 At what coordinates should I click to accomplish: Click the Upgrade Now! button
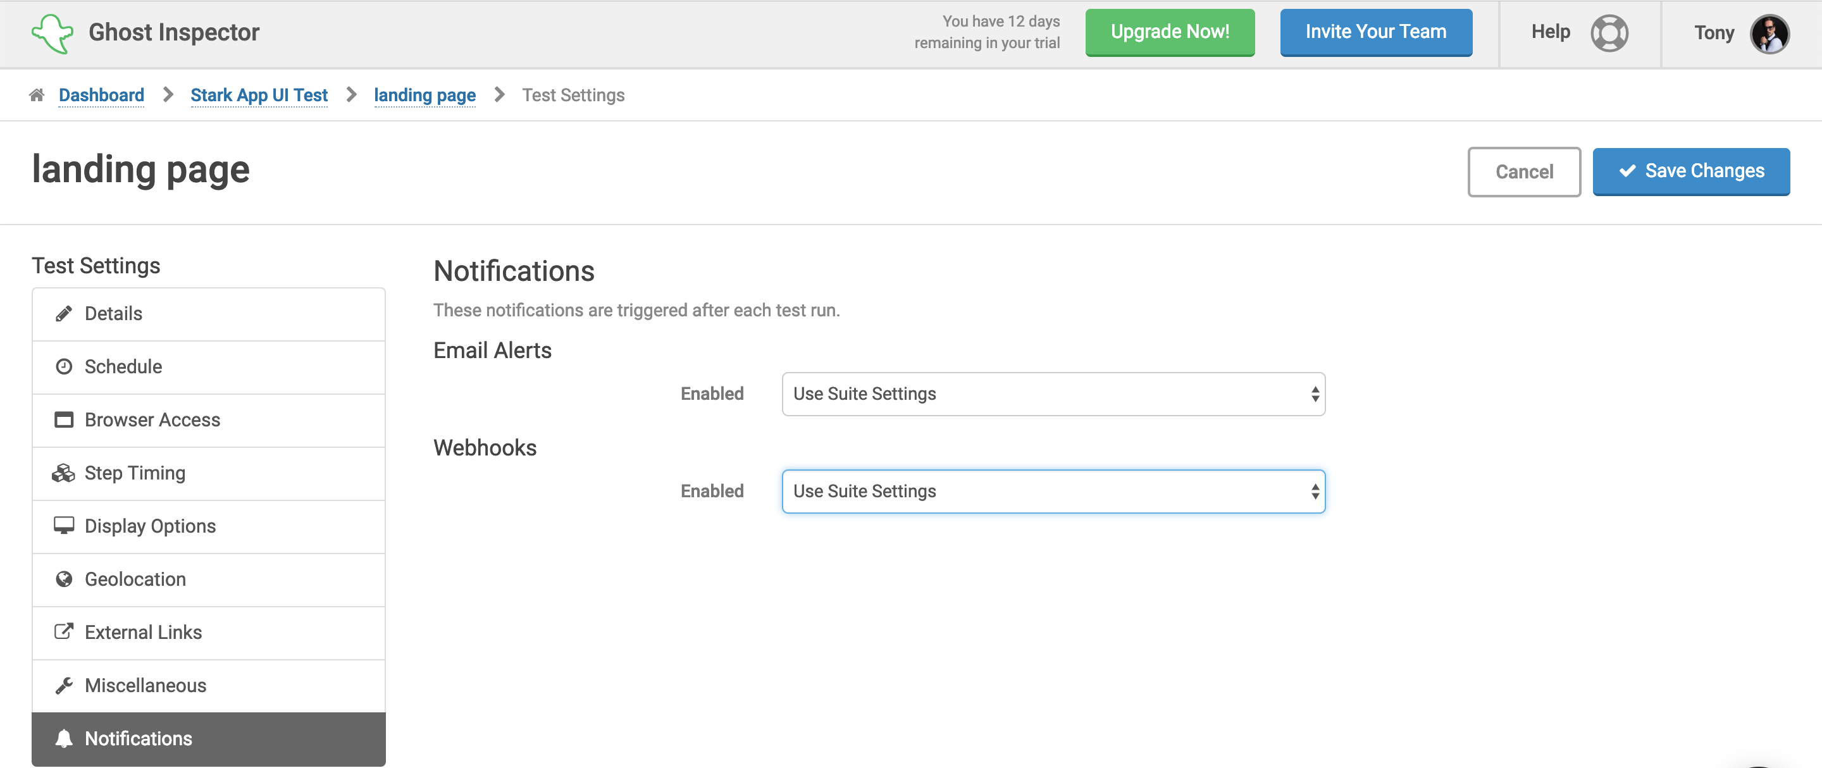click(x=1169, y=32)
